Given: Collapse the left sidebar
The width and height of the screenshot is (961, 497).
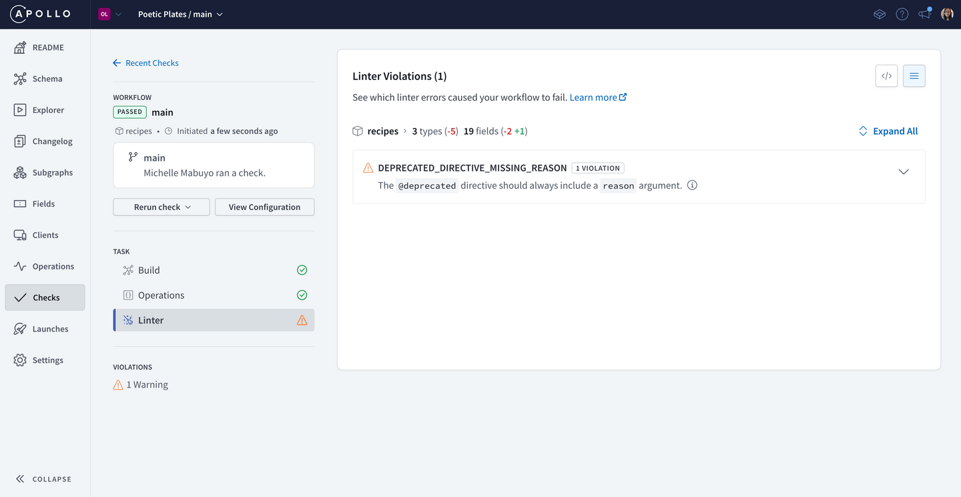Looking at the screenshot, I should tap(44, 479).
